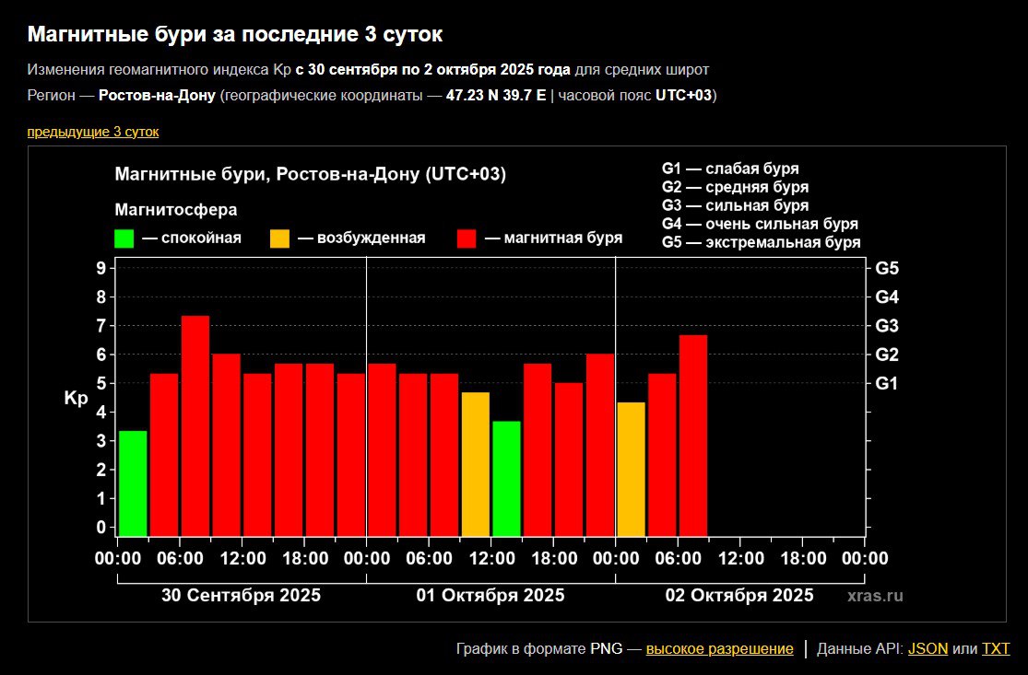This screenshot has width=1028, height=675.
Task: Click the '02 Октября 2025' date label
Action: 739,595
